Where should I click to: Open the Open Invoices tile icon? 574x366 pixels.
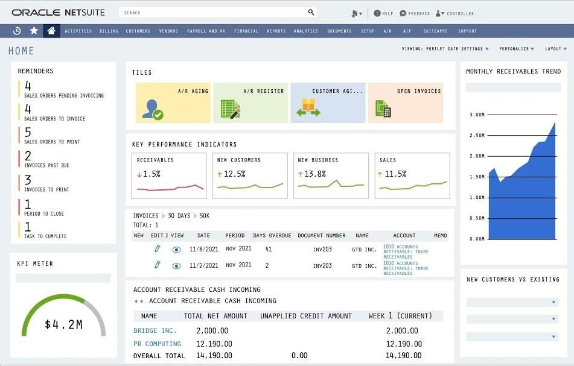[383, 109]
